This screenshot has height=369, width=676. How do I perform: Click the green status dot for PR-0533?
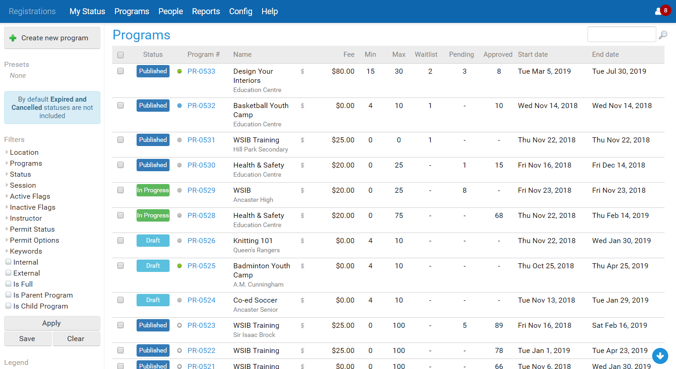pyautogui.click(x=180, y=71)
